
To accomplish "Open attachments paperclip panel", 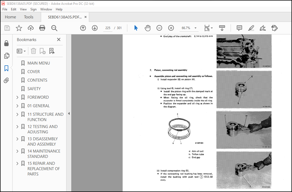I will (6, 80).
